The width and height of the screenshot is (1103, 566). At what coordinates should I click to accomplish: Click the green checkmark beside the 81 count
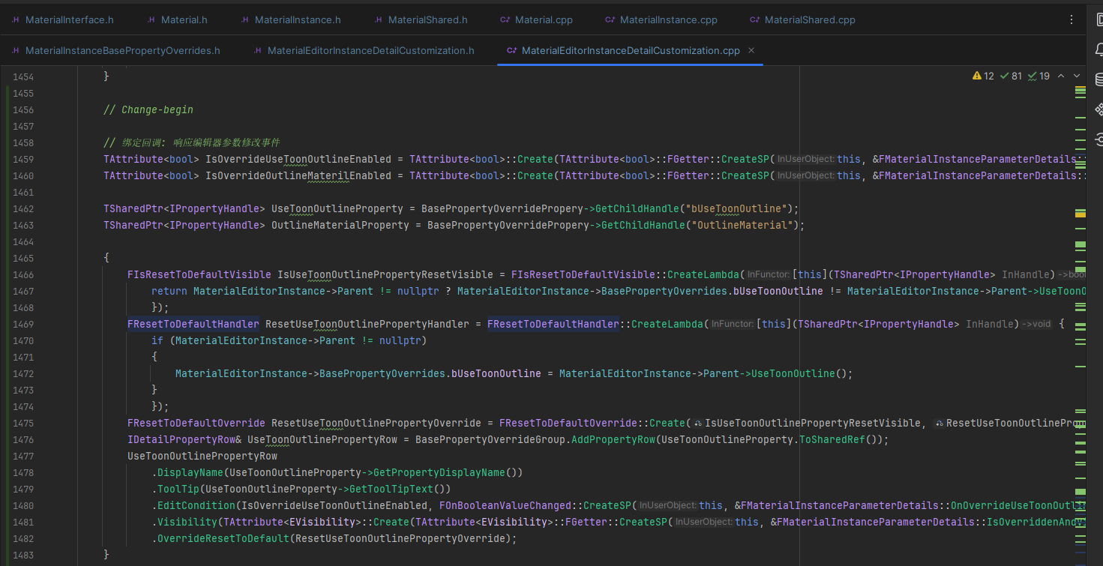click(x=1006, y=75)
